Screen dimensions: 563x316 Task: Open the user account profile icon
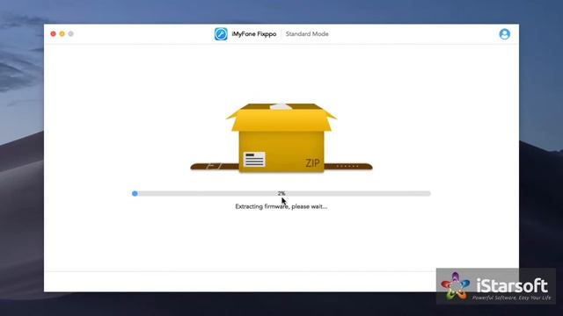pyautogui.click(x=504, y=34)
